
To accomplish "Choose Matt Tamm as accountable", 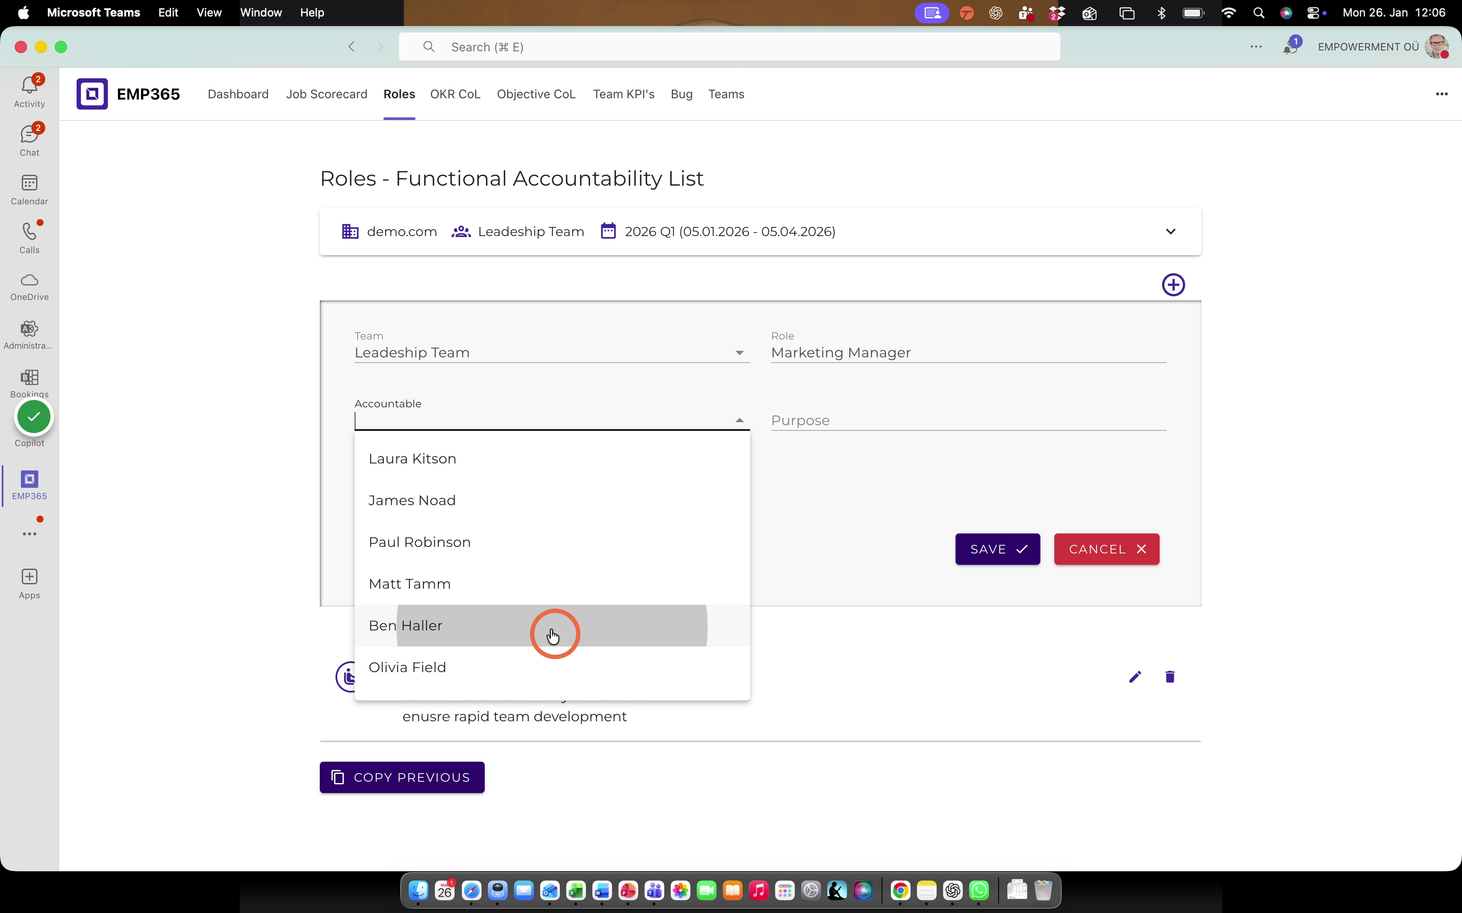I will pyautogui.click(x=552, y=584).
